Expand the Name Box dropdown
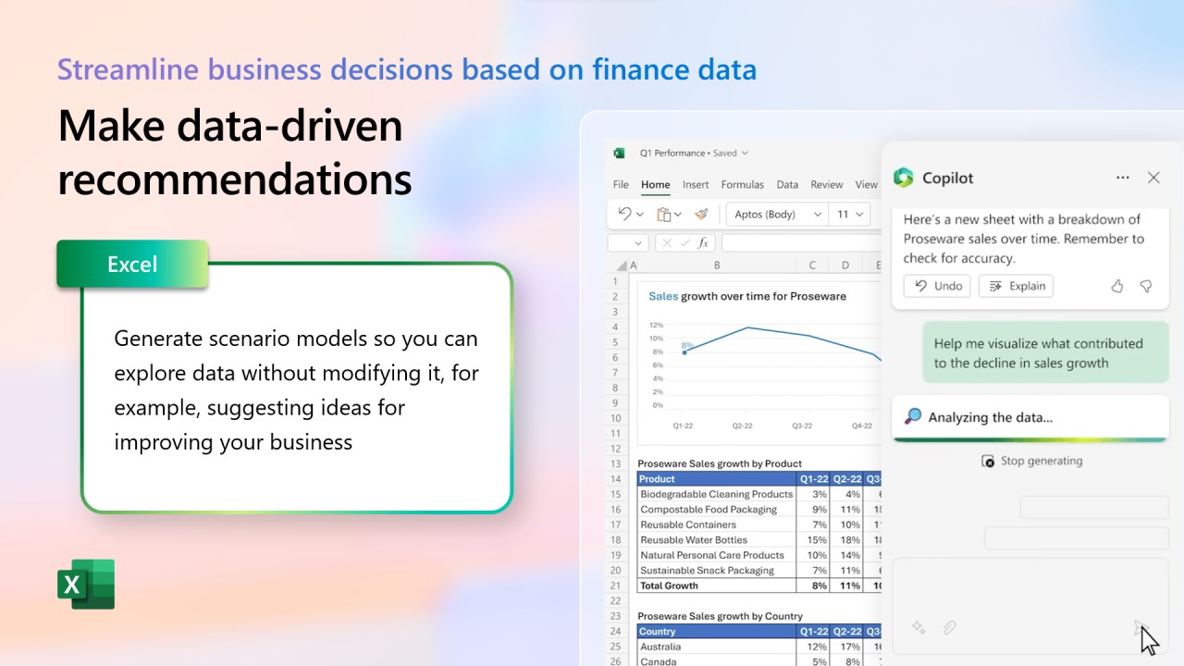The image size is (1184, 666). [638, 243]
